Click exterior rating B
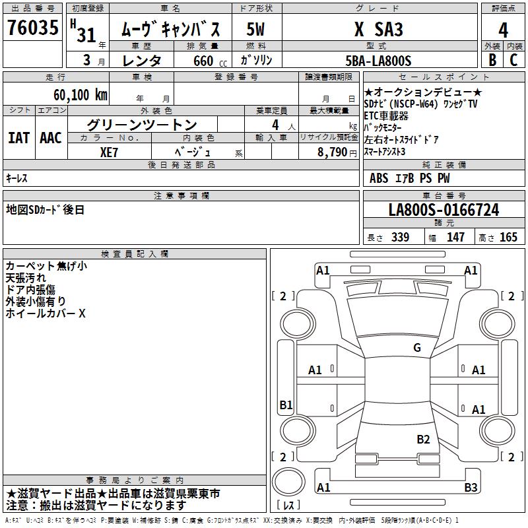Viewport: 528px width, 528px height. (x=492, y=59)
